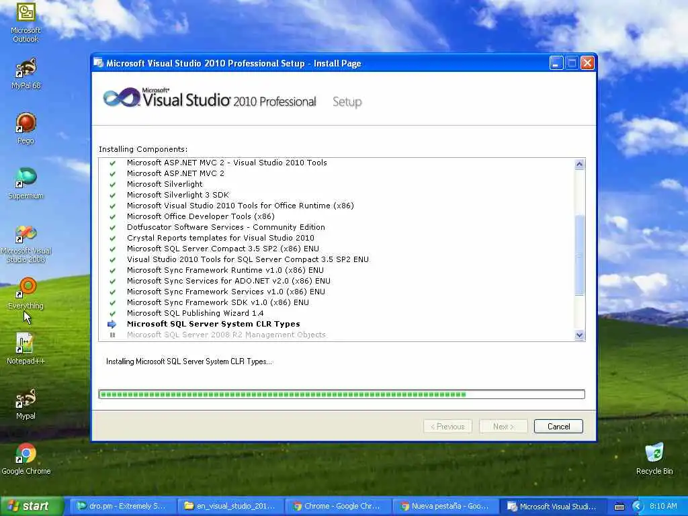Switch to Nueva pestaña Chrome taskbar item
Image resolution: width=688 pixels, height=516 pixels.
(x=445, y=507)
